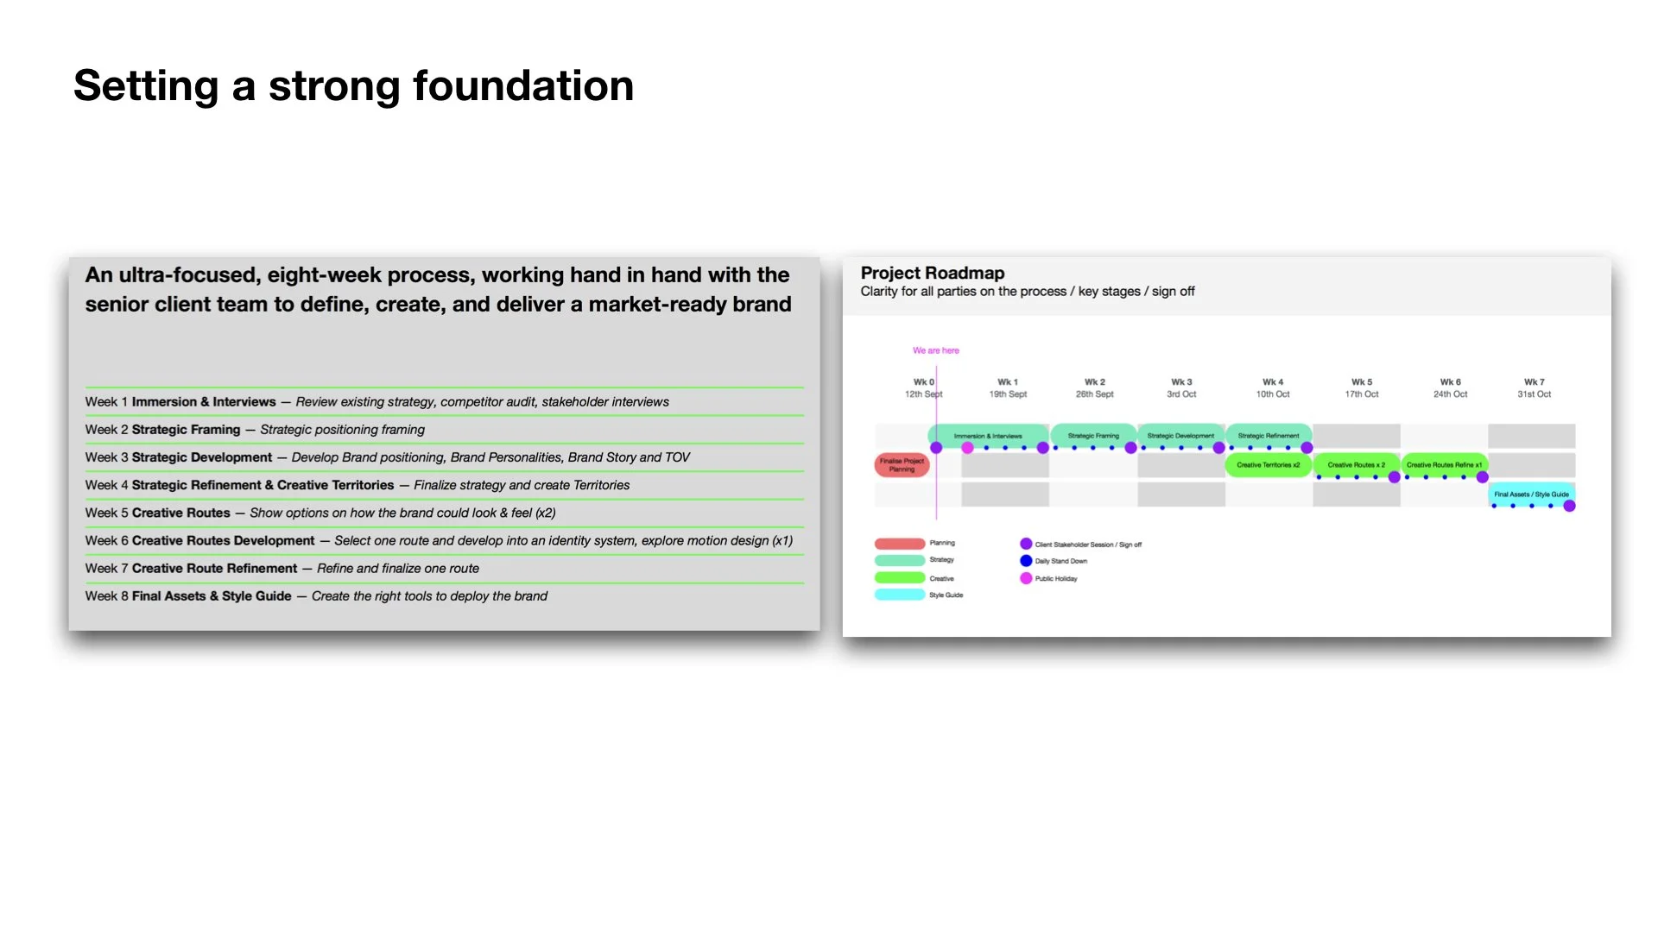Click the cyan Style Guide legend swatch
1658x932 pixels.
tap(899, 595)
